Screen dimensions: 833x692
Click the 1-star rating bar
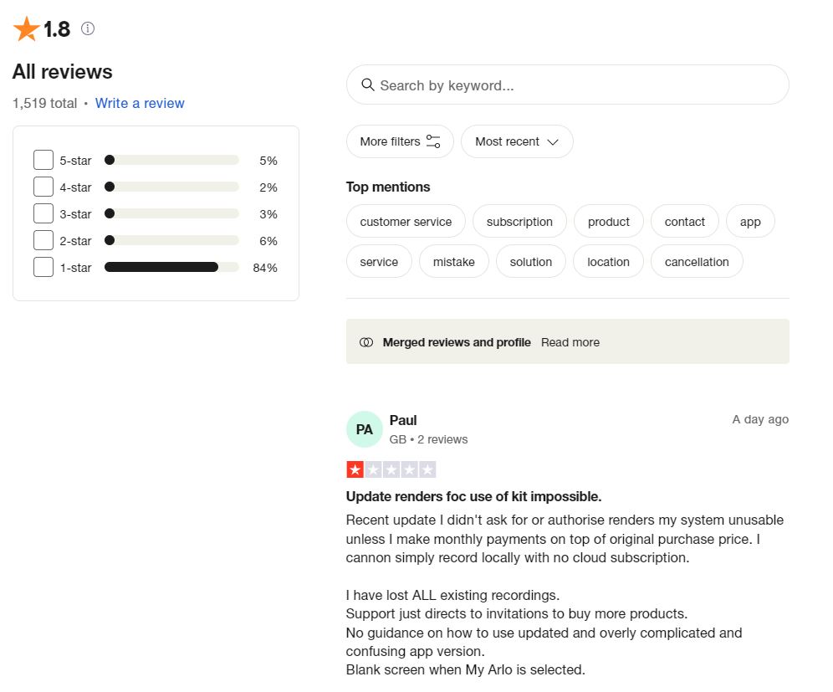(x=171, y=267)
